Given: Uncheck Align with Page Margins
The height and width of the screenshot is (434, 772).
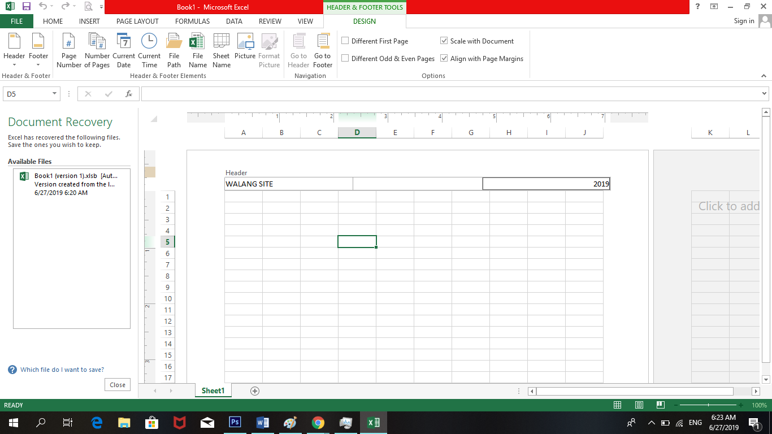Looking at the screenshot, I should pyautogui.click(x=444, y=58).
